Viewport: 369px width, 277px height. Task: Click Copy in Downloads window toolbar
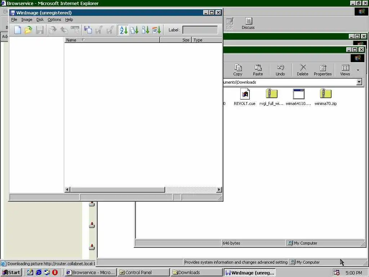click(x=238, y=70)
